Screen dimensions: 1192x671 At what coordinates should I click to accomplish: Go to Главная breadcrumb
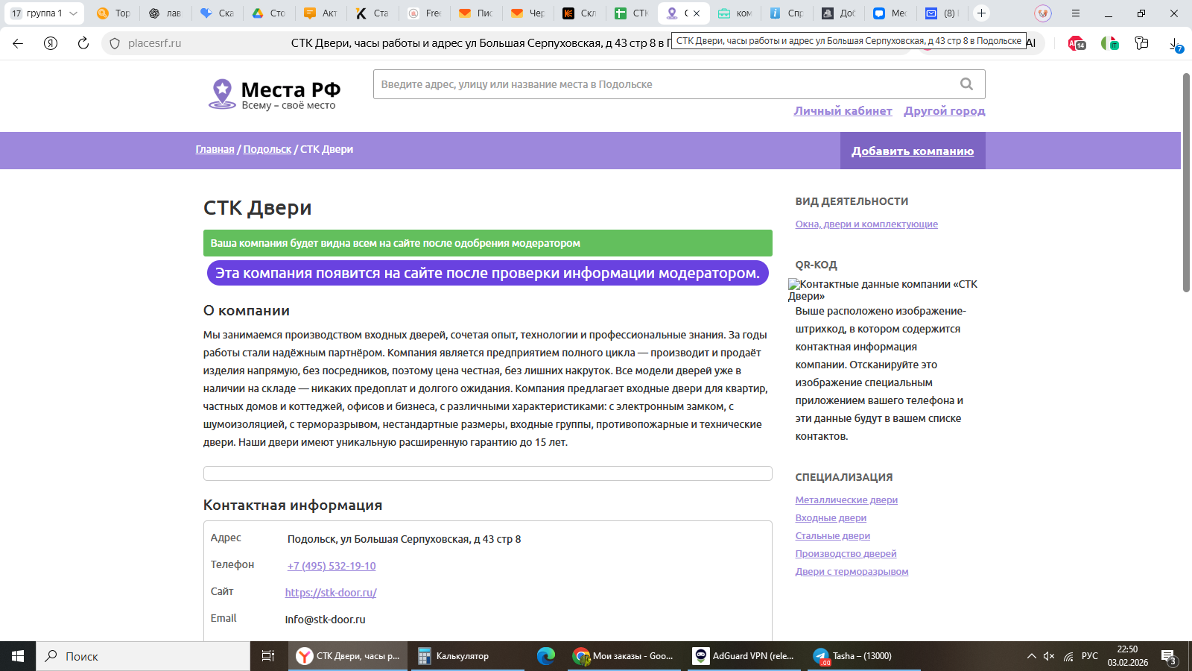pos(215,149)
